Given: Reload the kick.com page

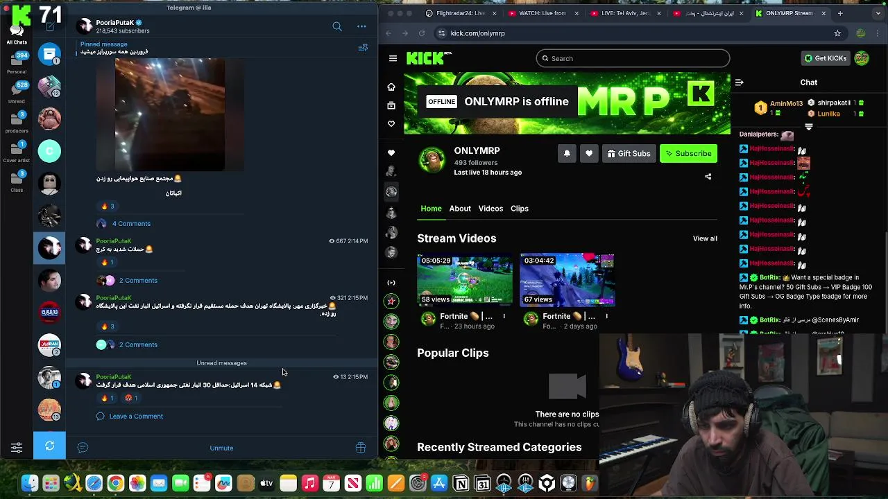Looking at the screenshot, I should [x=422, y=33].
